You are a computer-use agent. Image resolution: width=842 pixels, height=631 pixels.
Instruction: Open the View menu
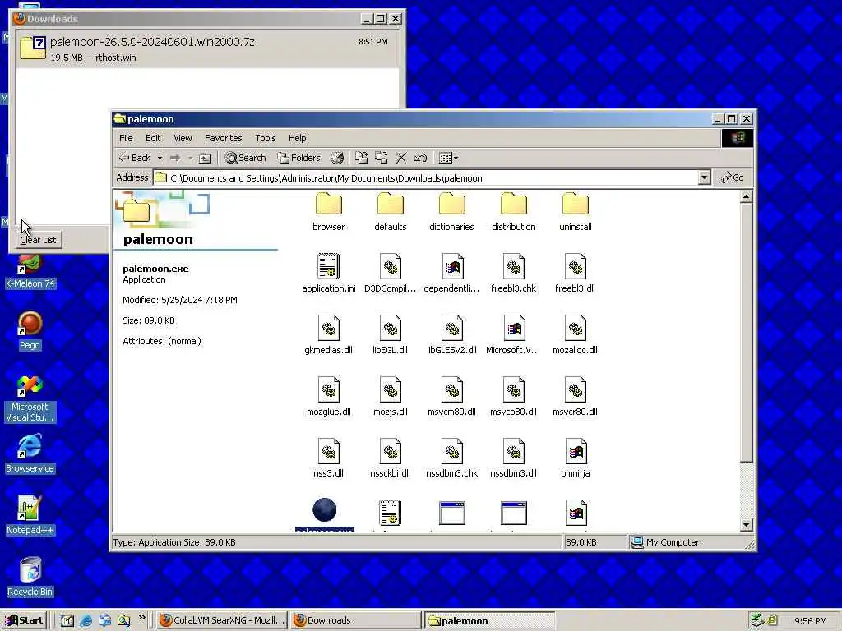[183, 138]
